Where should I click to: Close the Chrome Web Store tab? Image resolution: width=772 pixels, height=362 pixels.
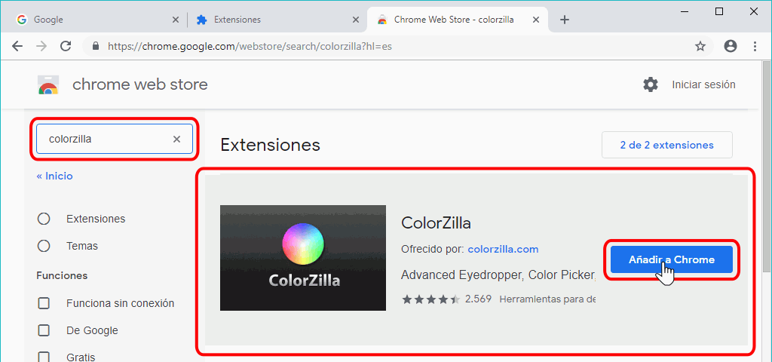point(537,20)
